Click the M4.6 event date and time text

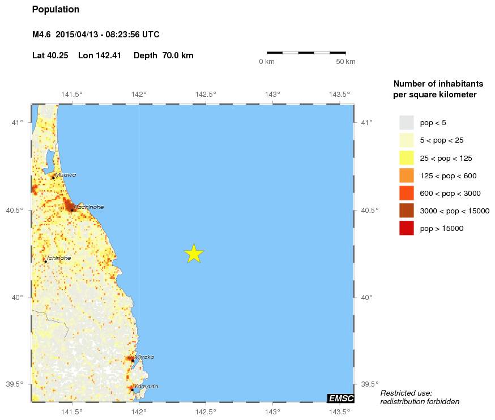pyautogui.click(x=96, y=35)
